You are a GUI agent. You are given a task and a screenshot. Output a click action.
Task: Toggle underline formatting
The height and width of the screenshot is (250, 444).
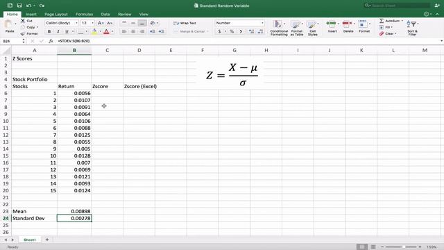click(x=67, y=31)
